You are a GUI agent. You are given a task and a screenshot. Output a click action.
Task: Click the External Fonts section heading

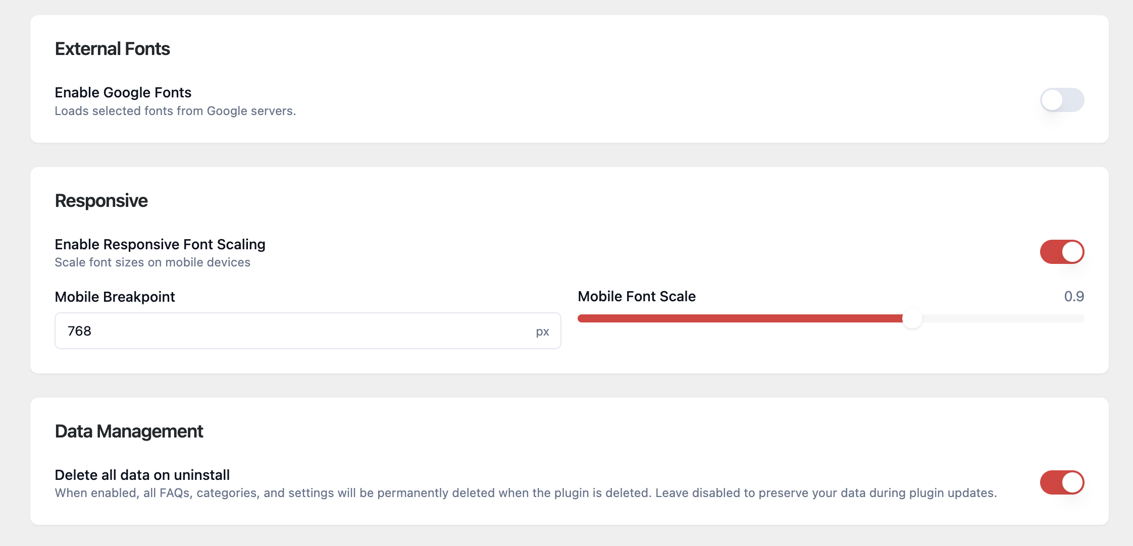tap(112, 49)
